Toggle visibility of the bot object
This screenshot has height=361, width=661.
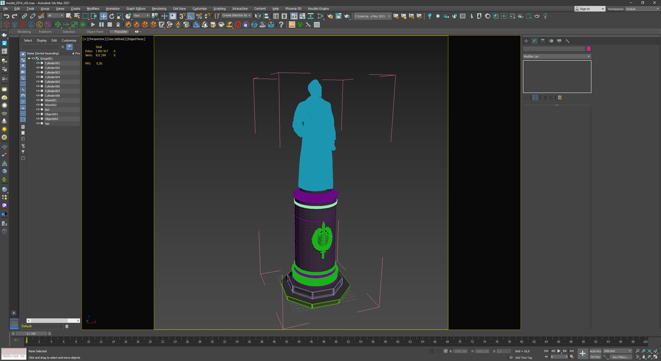[x=38, y=110]
